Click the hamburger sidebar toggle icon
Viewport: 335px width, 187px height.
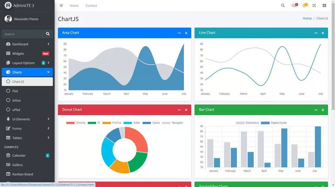click(61, 6)
